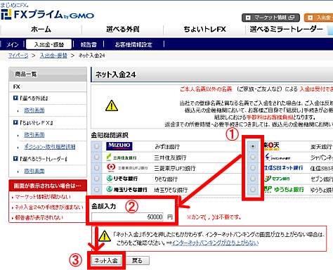333x270 pixels.
Task: Click the 戻る button
Action: pos(138,261)
